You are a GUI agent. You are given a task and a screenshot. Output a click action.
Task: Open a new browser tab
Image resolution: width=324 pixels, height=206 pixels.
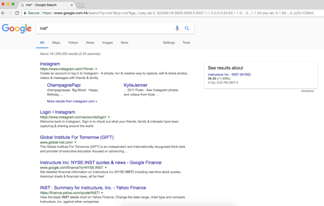click(80, 5)
